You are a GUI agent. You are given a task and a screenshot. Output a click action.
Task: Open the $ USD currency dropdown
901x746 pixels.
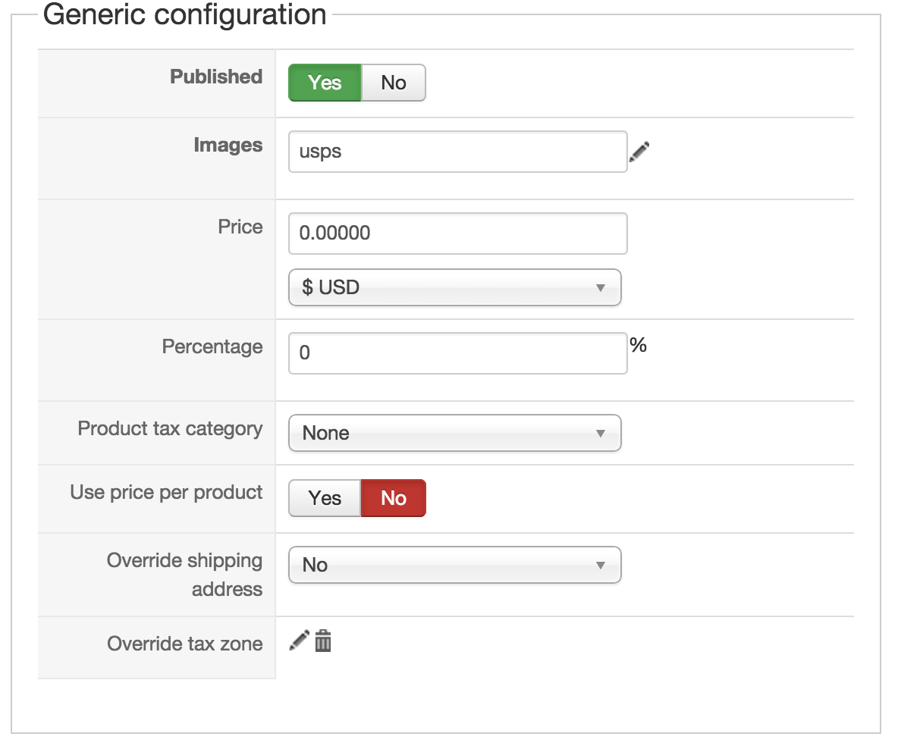pos(454,287)
